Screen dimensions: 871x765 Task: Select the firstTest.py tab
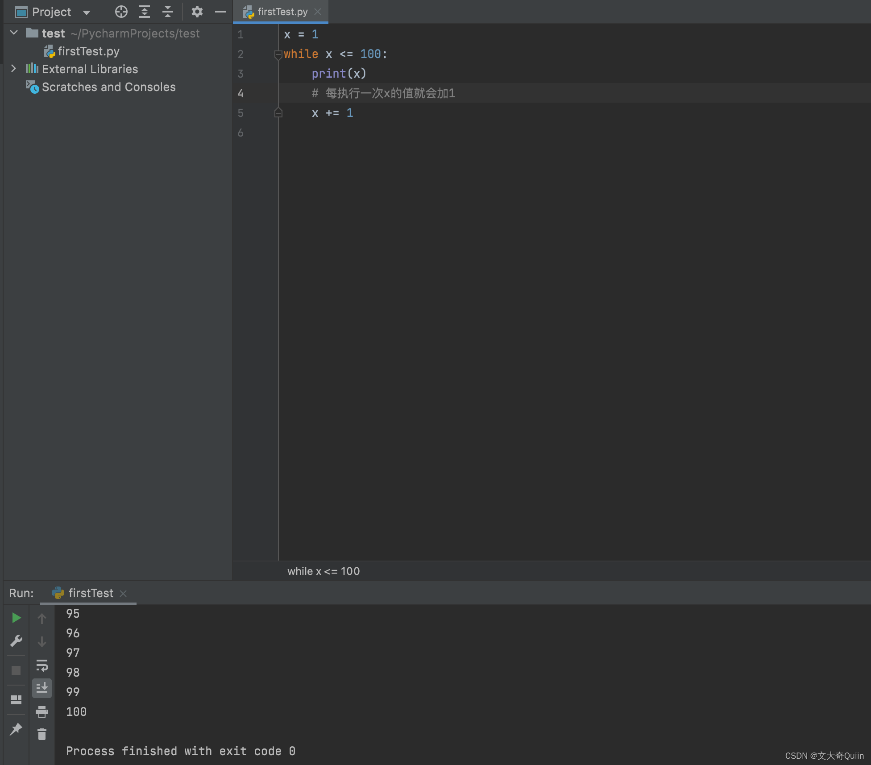coord(282,11)
